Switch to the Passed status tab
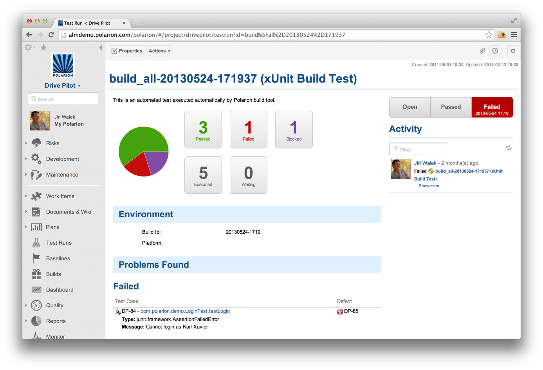 point(451,107)
